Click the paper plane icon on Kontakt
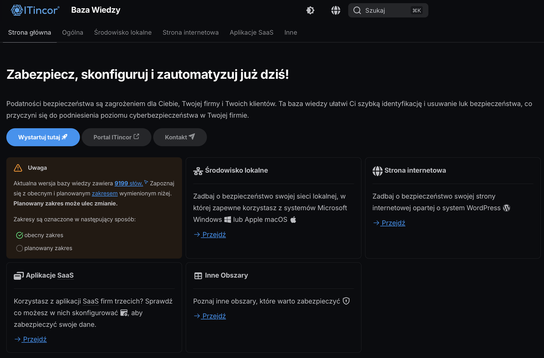The width and height of the screenshot is (544, 358). point(192,137)
